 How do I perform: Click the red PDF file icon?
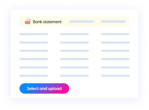[x=28, y=22]
